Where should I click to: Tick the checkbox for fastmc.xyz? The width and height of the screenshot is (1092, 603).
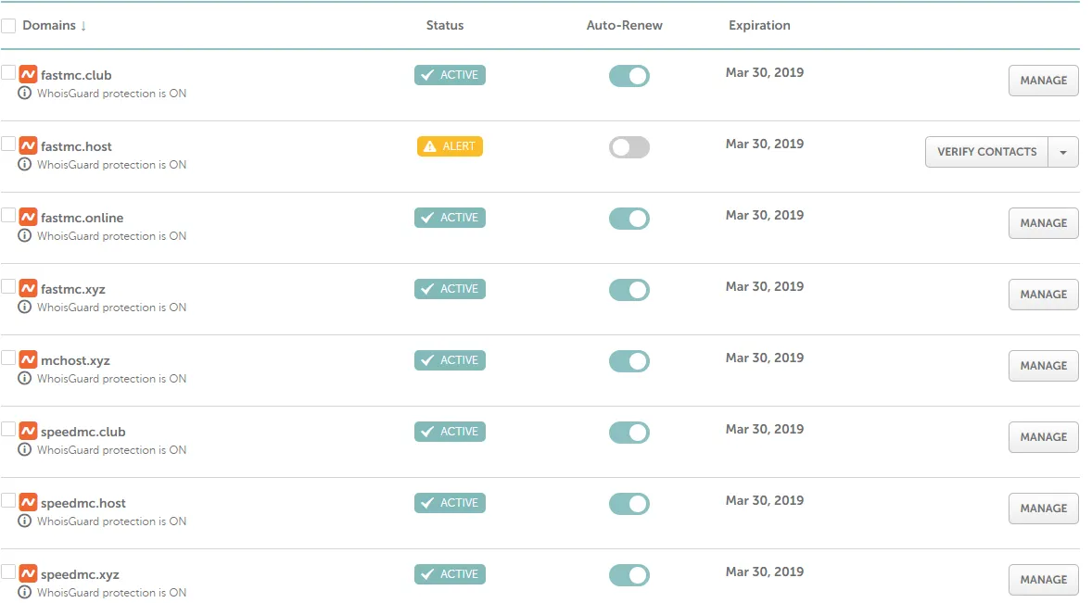tap(8, 286)
